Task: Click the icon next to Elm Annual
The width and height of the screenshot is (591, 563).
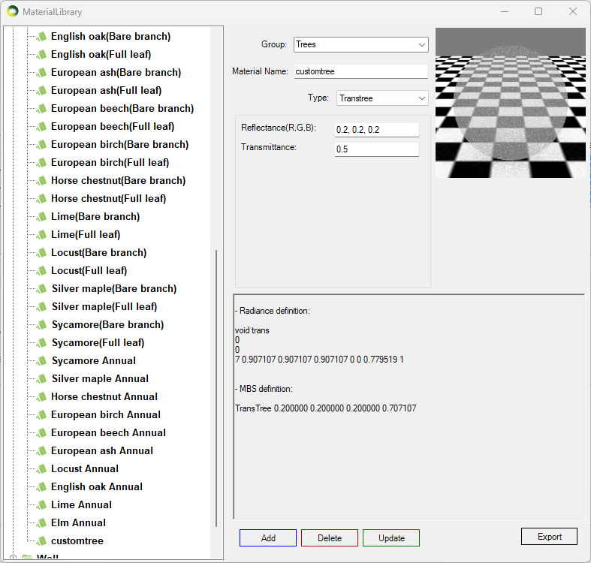Action: click(x=42, y=522)
